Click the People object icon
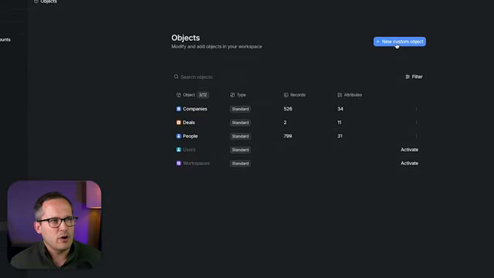 (x=178, y=136)
